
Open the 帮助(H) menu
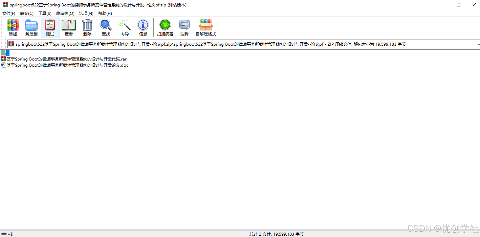[105, 13]
